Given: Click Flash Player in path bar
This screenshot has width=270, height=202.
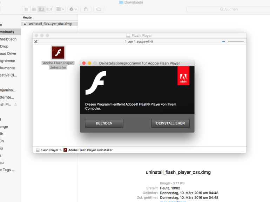Looking at the screenshot, I should (47, 150).
